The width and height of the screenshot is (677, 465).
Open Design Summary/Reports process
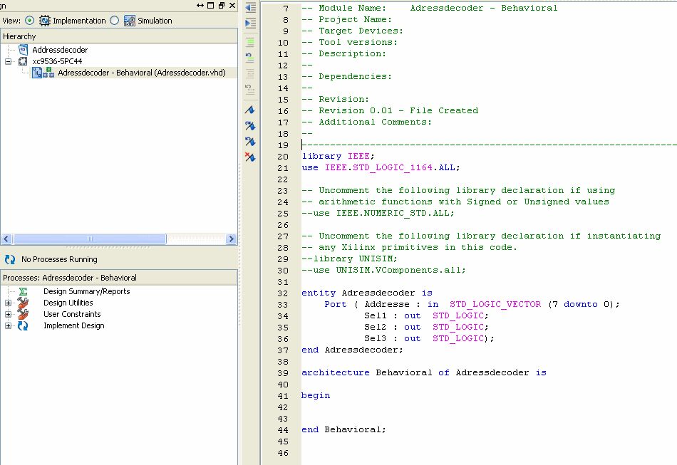[86, 291]
